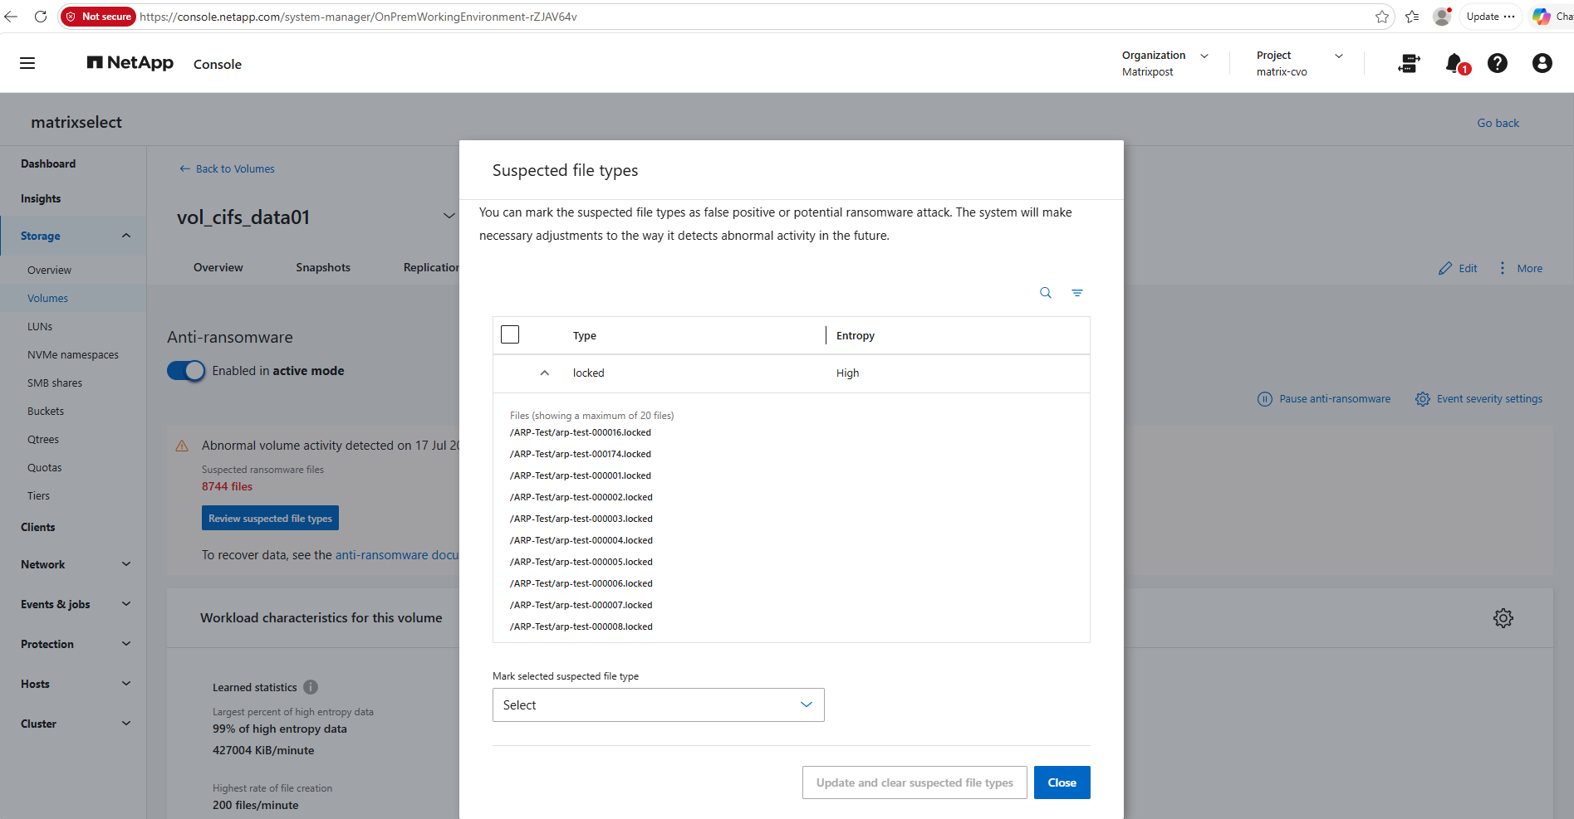Click the Back to Volumes link

point(227,168)
